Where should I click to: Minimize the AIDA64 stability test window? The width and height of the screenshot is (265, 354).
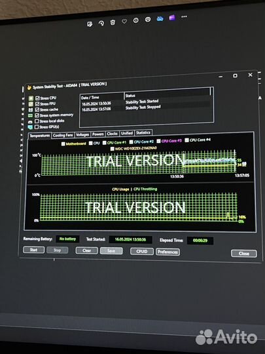click(x=221, y=77)
